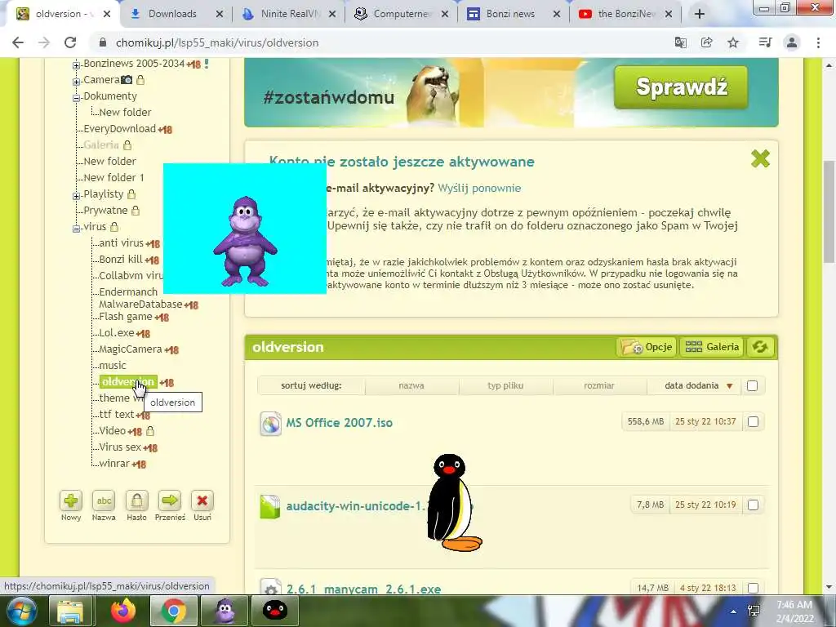Switch to the Ninite RealVNC tab
This screenshot has width=836, height=627.
tap(290, 14)
